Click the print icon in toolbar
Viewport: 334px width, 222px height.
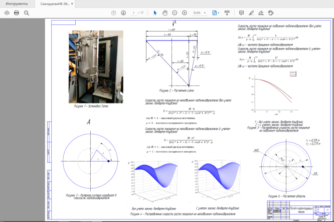click(x=17, y=12)
